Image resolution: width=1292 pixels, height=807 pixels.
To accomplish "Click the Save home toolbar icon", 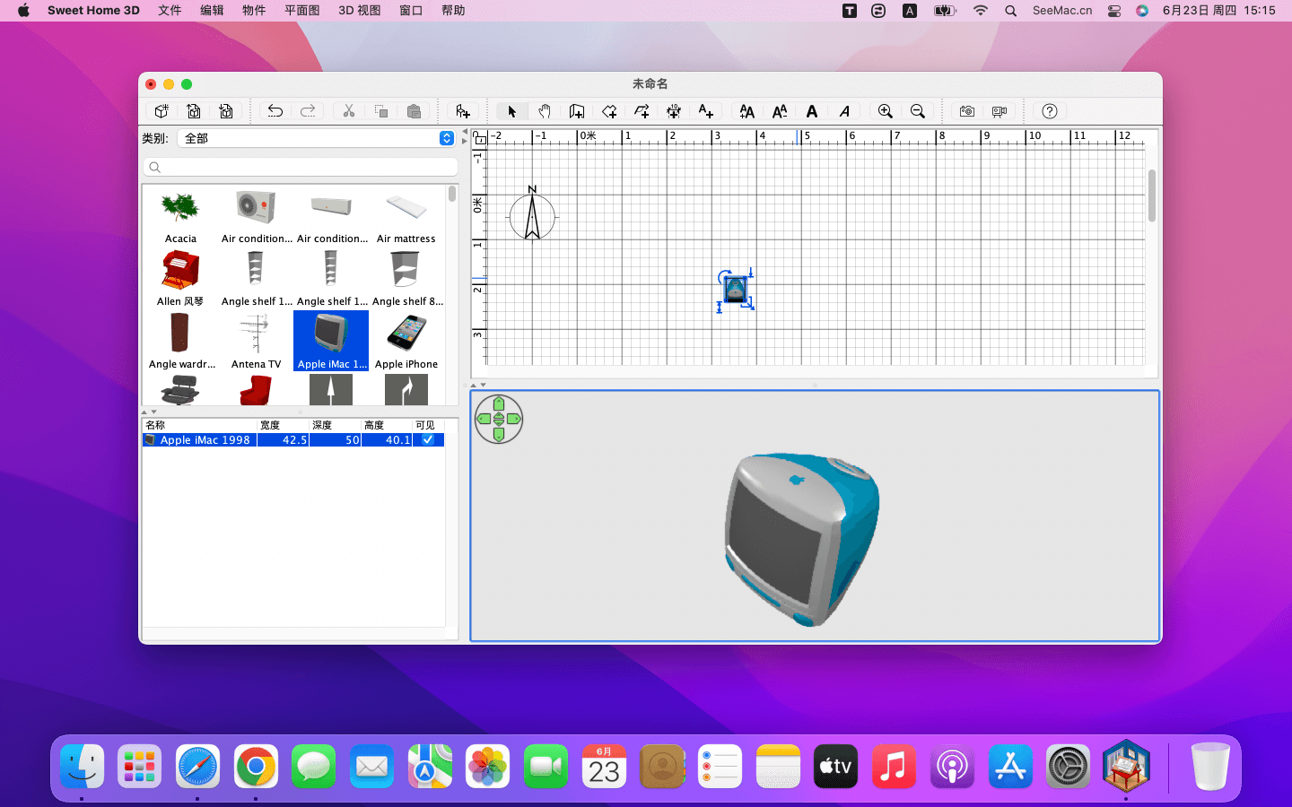I will coord(226,111).
